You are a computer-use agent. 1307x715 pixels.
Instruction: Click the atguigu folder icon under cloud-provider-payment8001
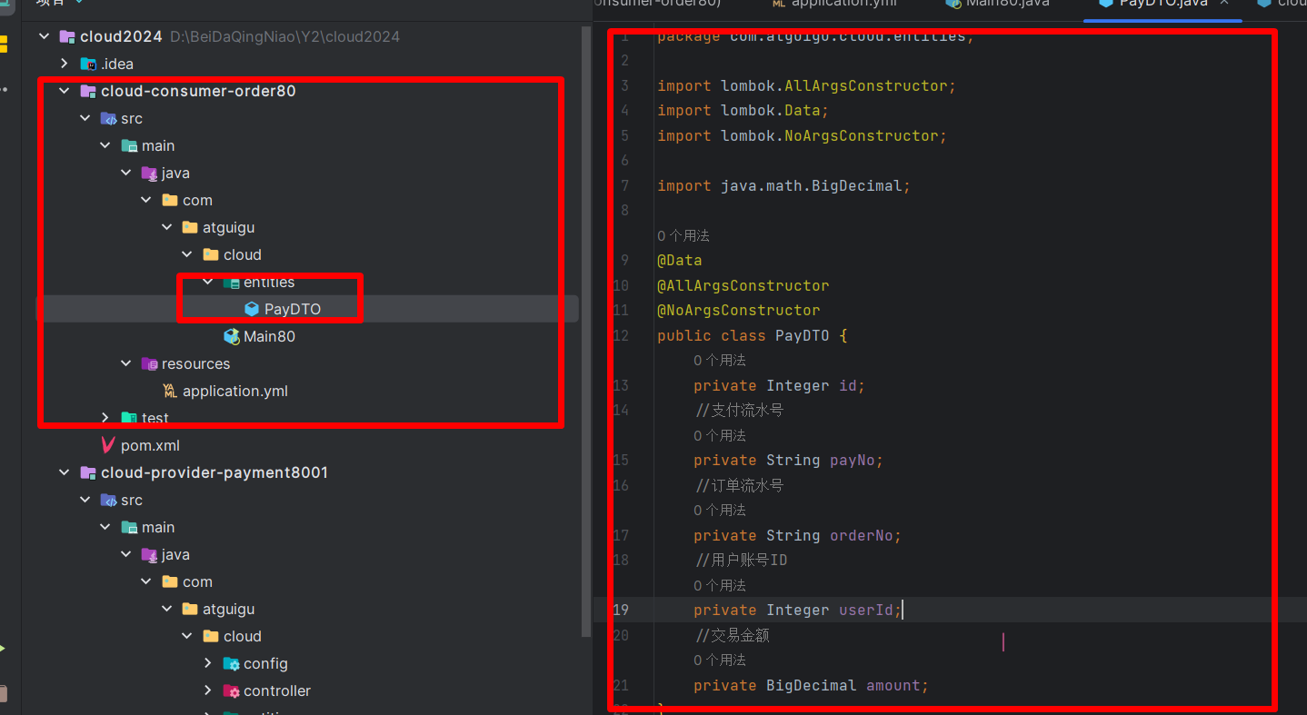click(190, 609)
